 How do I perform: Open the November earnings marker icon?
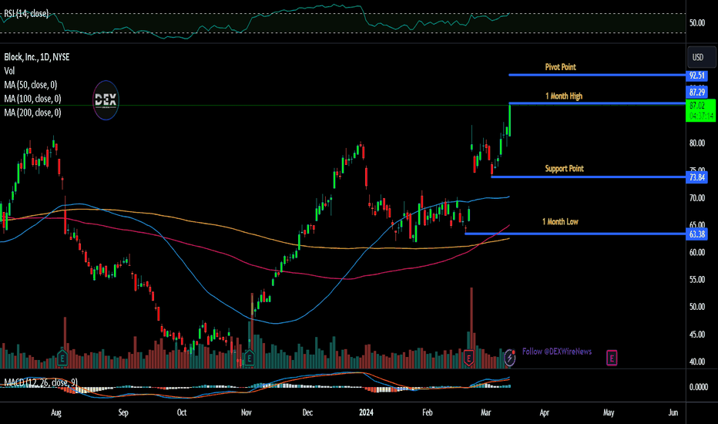[x=249, y=358]
